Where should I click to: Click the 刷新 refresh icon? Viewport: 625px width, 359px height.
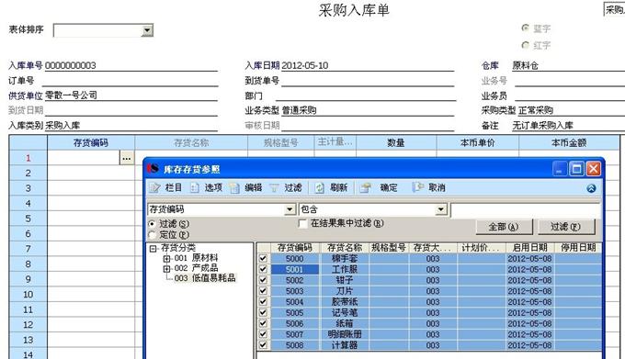tap(319, 187)
